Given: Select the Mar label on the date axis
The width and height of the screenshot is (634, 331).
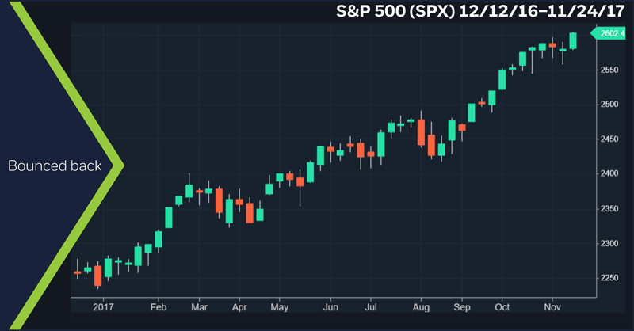Looking at the screenshot, I should click(199, 306).
